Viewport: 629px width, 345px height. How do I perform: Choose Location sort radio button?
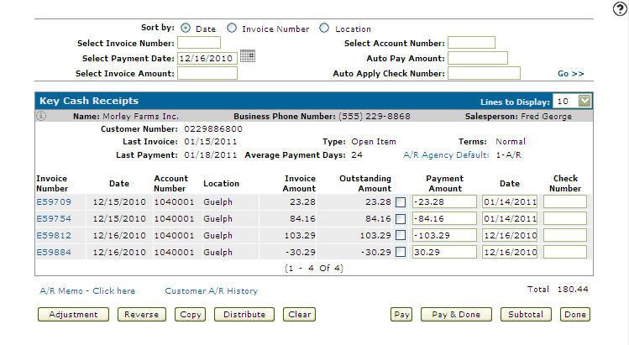point(324,29)
